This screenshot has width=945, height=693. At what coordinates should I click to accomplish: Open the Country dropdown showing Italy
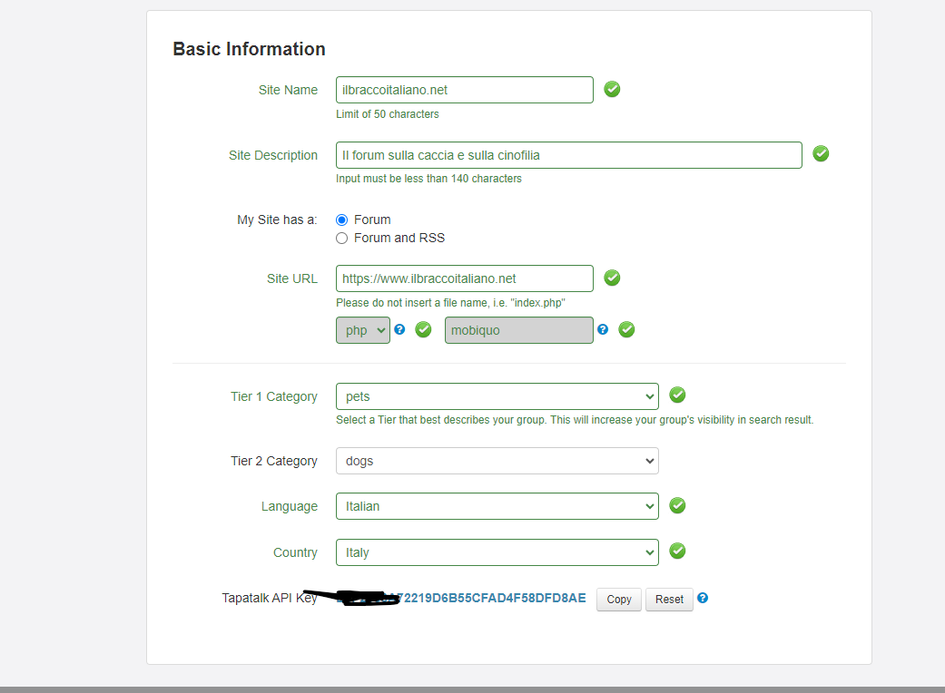click(497, 552)
